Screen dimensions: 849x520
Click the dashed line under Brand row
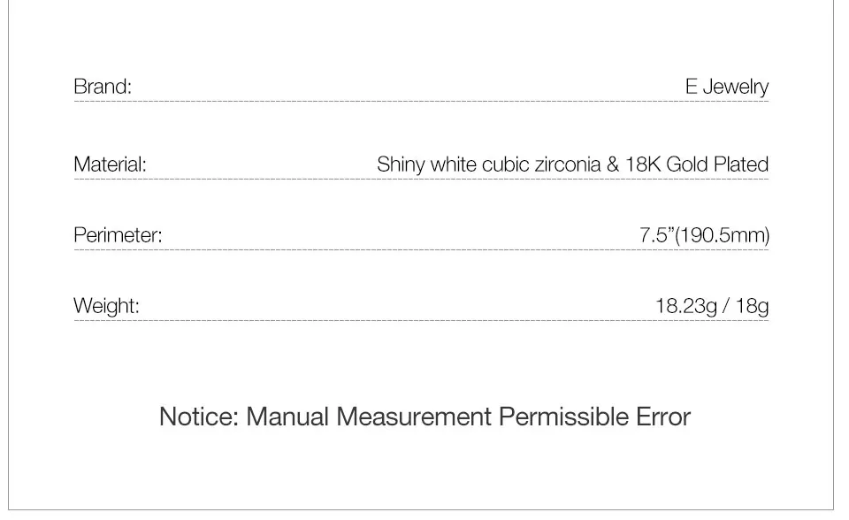(421, 102)
